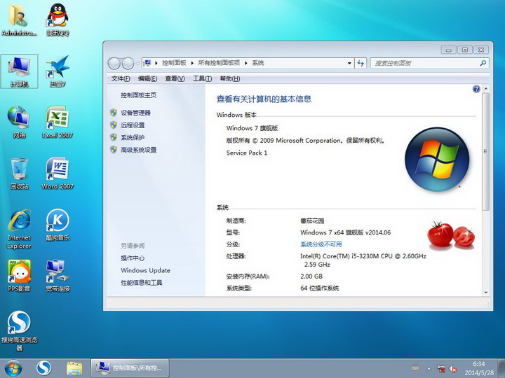Select the 迅雷7 desktop shortcut
This screenshot has width=505, height=378.
[x=58, y=69]
